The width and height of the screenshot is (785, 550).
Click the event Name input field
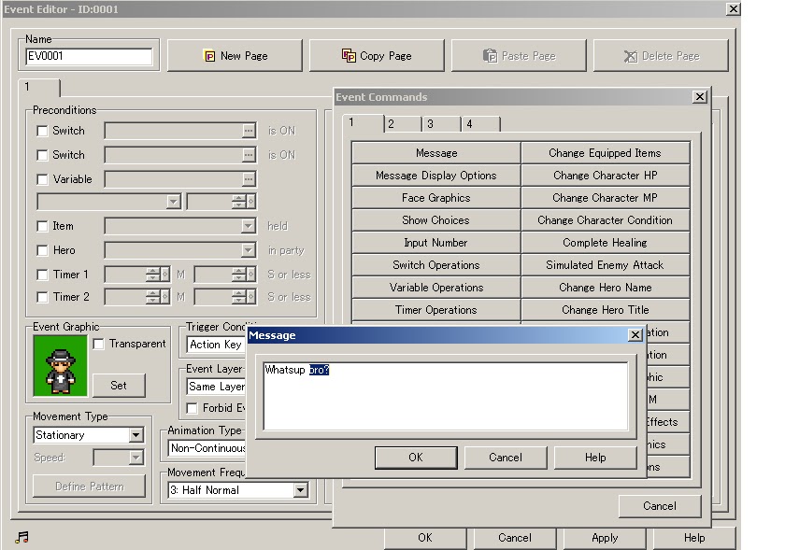[89, 56]
